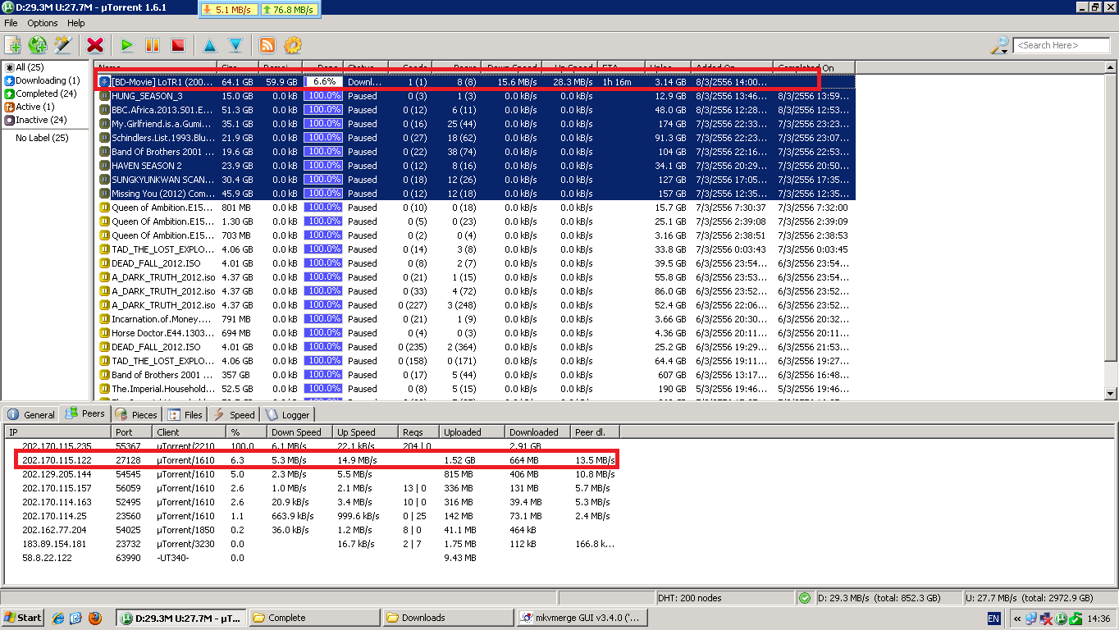Sort peer list by Peer dl. column header

(596, 432)
